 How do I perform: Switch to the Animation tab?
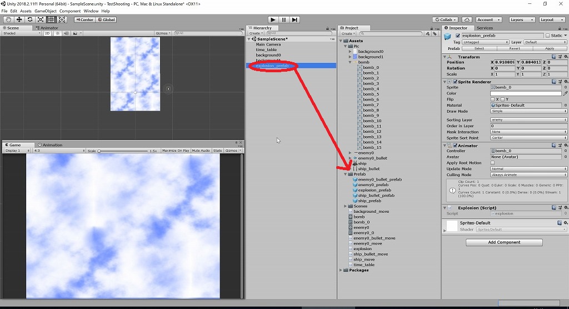coord(50,145)
